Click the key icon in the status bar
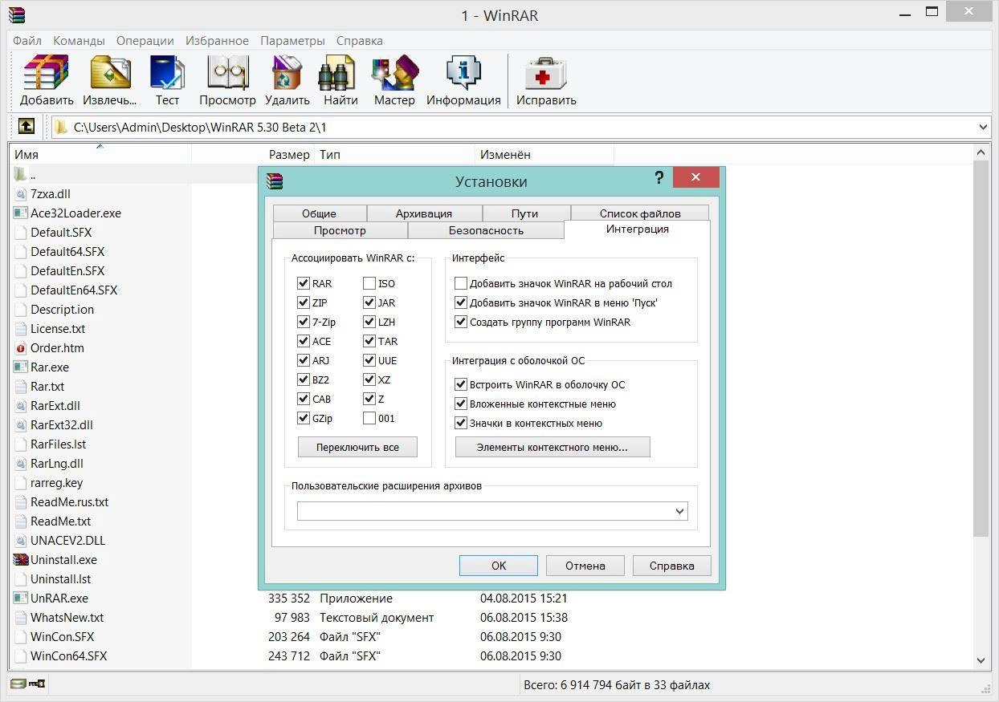 coord(37,684)
